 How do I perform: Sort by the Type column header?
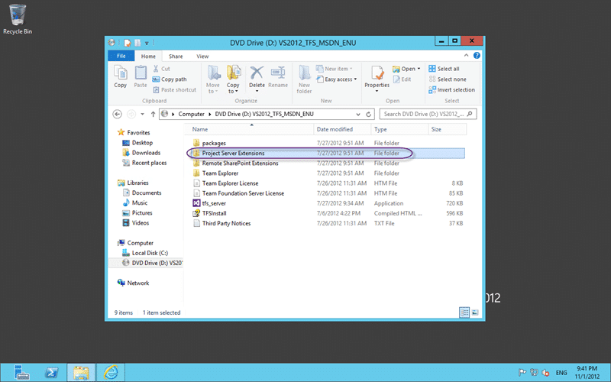(x=399, y=129)
